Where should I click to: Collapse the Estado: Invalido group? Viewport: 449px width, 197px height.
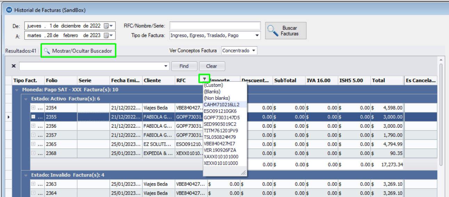tap(26, 175)
